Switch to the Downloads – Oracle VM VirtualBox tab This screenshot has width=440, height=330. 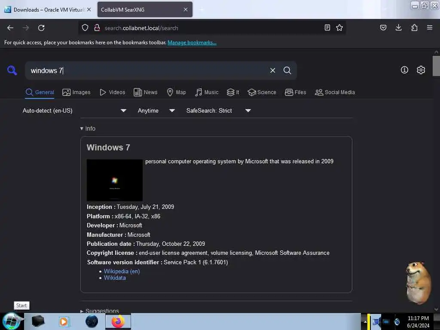pos(48,9)
